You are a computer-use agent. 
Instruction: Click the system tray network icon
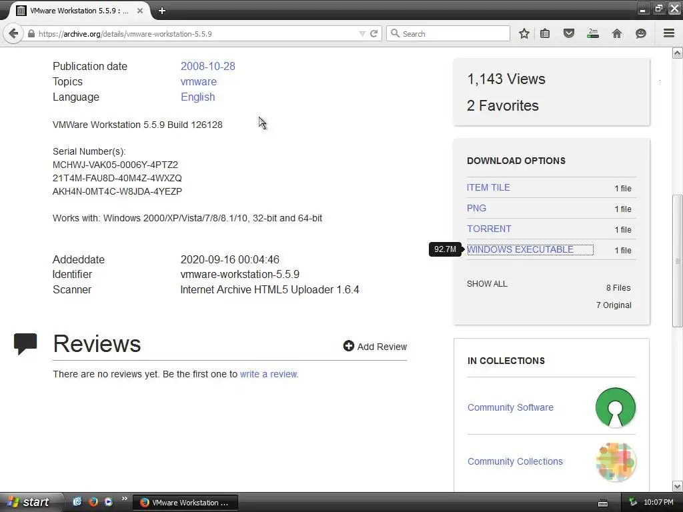click(x=633, y=502)
